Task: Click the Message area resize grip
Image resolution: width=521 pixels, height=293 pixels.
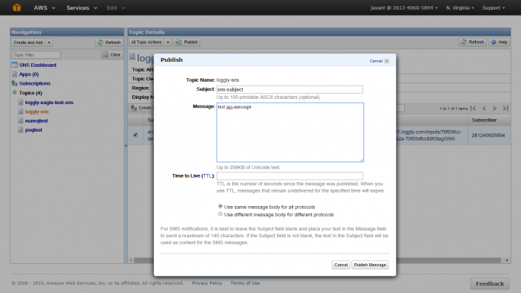Action: pos(362,160)
